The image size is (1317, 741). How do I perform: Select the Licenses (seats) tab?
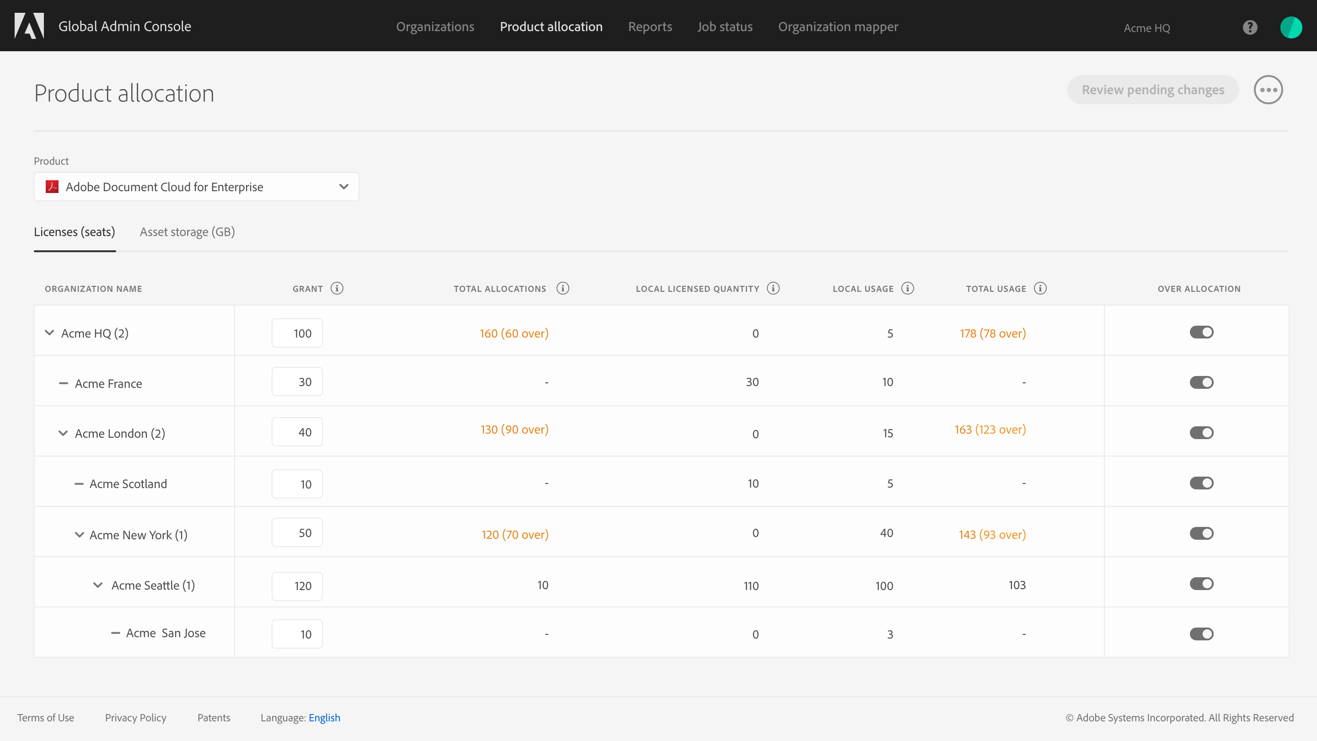(x=75, y=231)
